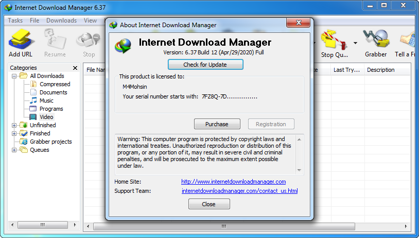This screenshot has height=238, width=419.
Task: Open the Downloads menu
Action: pos(61,21)
